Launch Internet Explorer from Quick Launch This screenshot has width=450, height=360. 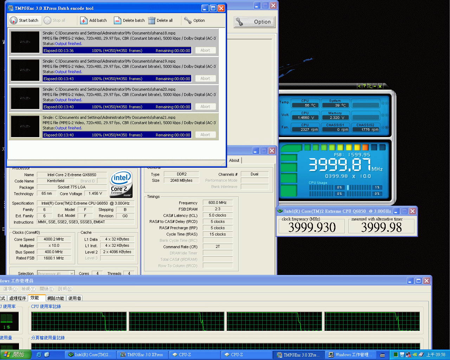39,355
